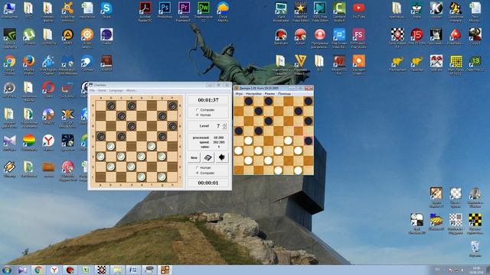
Task: Decrease the Level value with the down arrow
Action: [x=224, y=128]
